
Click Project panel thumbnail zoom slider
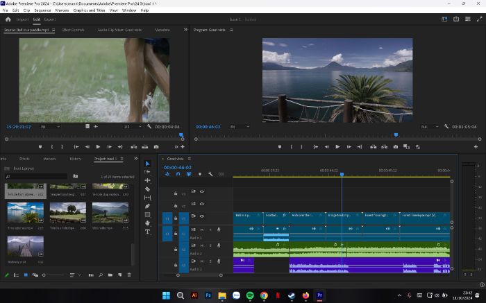[54, 275]
